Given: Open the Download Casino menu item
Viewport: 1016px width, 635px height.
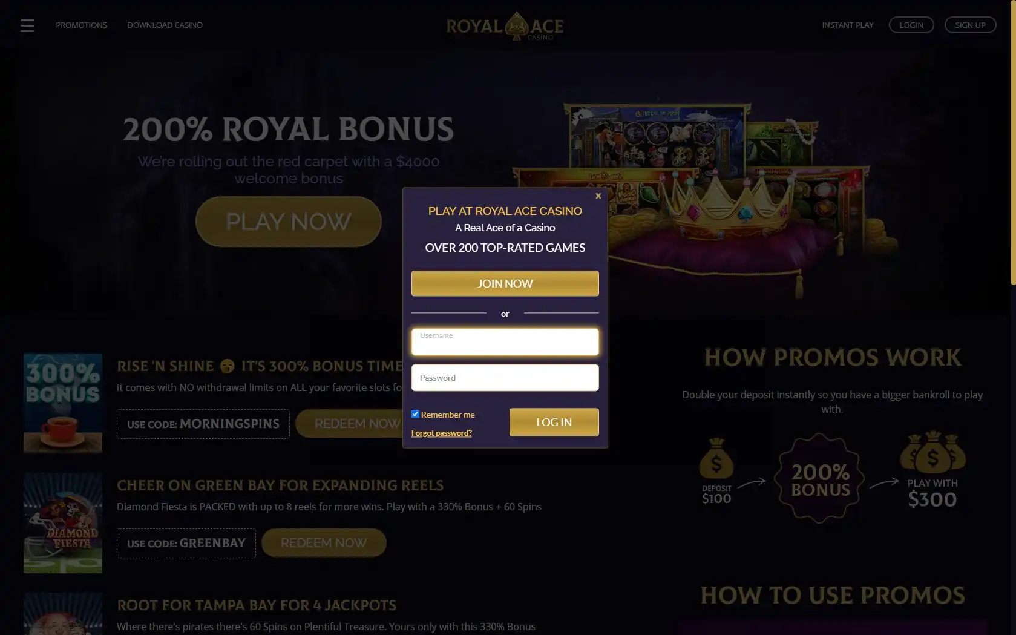Looking at the screenshot, I should pos(165,25).
